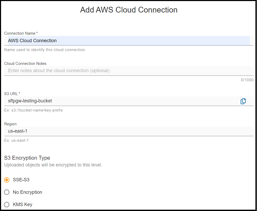Focus the Connection Name input field
Image resolution: width=257 pixels, height=211 pixels.
point(129,41)
